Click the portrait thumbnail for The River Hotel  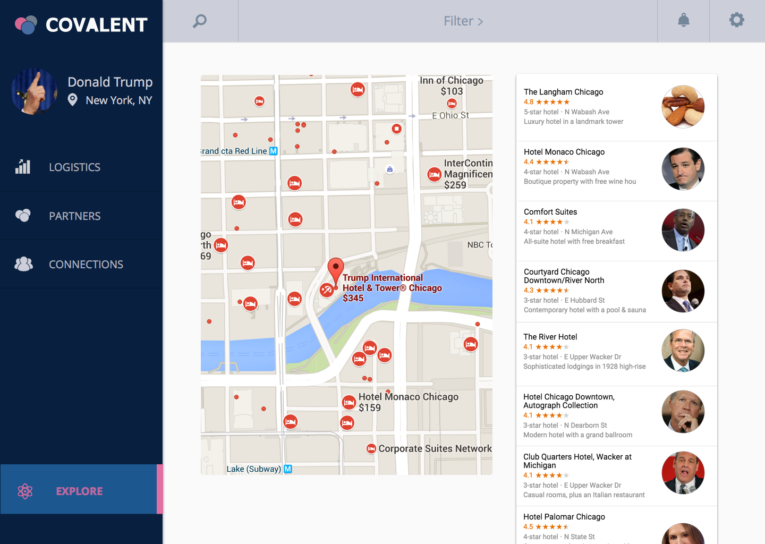(x=683, y=351)
